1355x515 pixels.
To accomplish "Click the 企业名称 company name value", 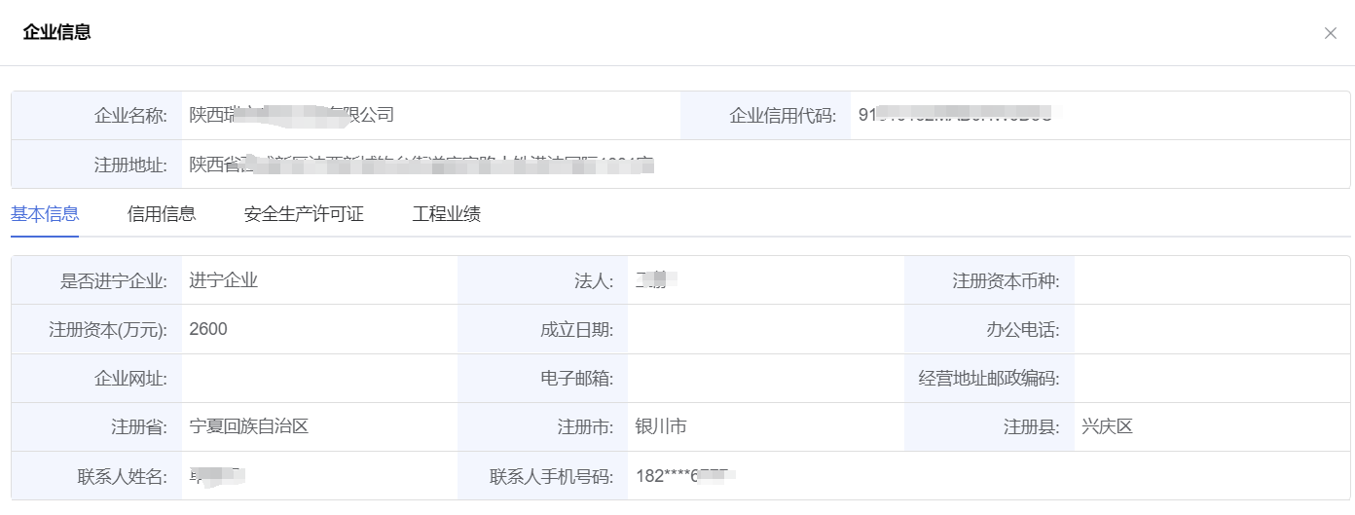I will pyautogui.click(x=291, y=115).
